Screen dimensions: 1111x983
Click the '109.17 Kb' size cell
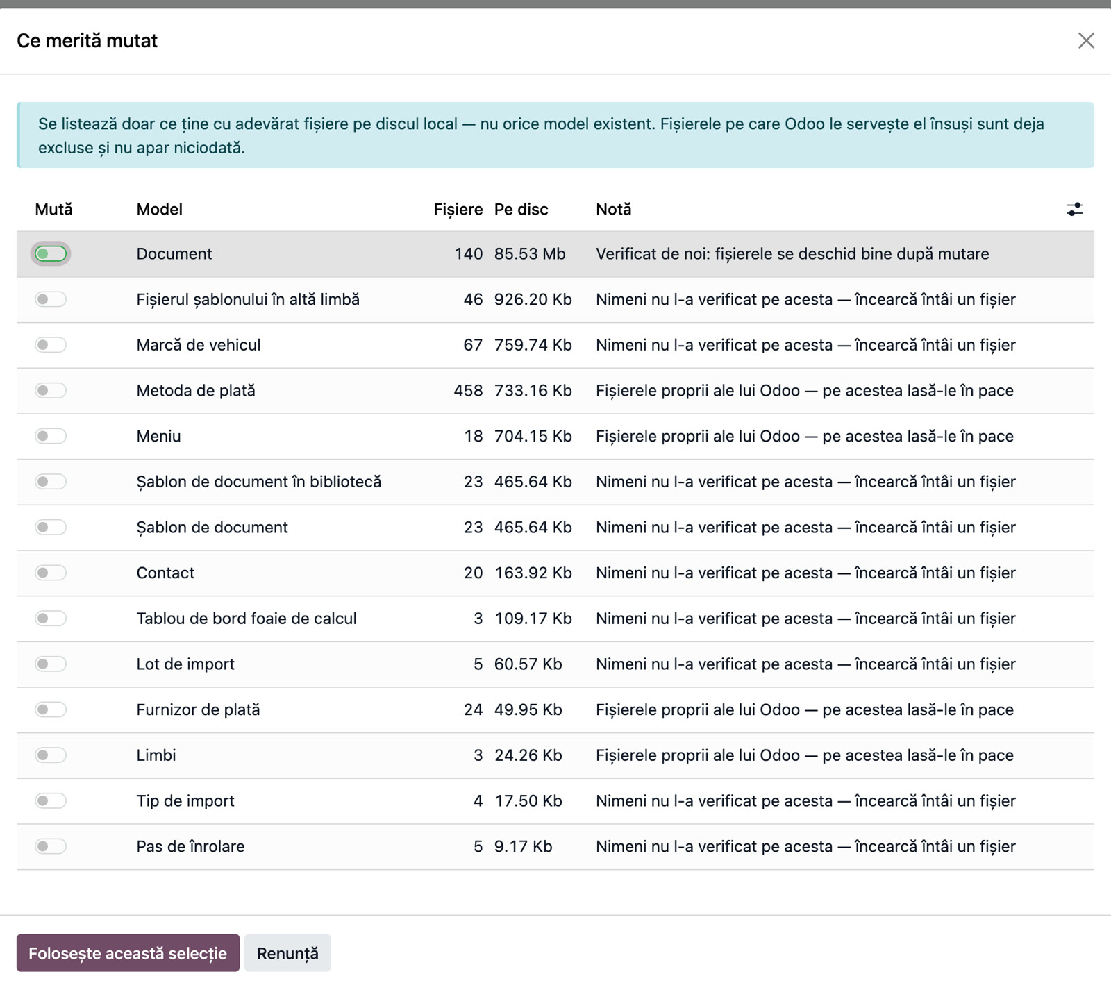tap(533, 619)
